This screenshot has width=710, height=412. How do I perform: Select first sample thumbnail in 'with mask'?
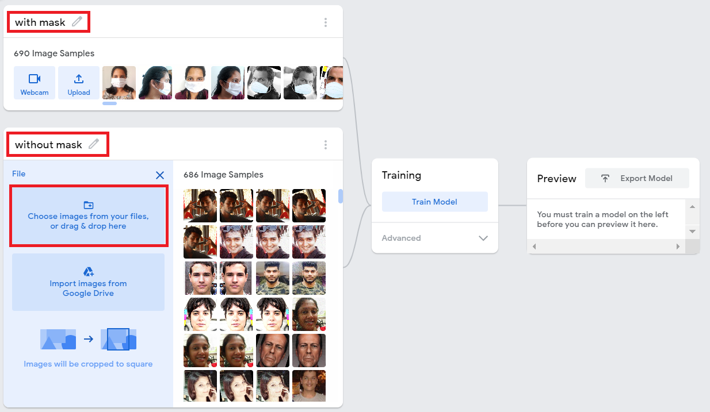point(119,83)
